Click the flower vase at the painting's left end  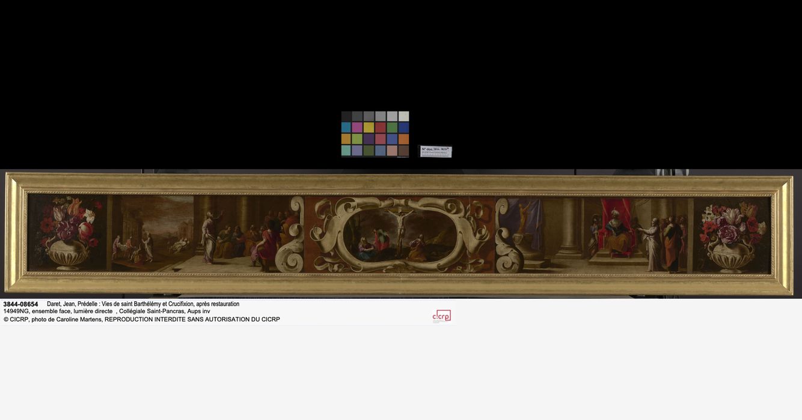pos(68,233)
